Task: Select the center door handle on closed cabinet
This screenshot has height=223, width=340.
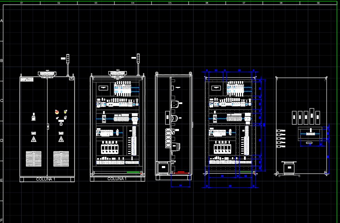Action: [x=48, y=126]
